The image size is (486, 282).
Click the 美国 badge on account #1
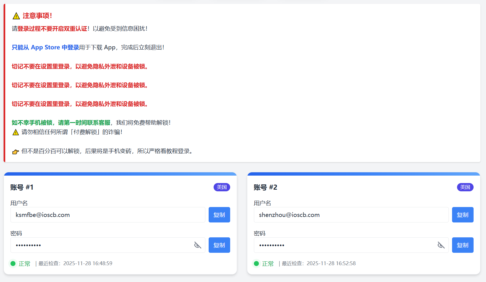pos(222,187)
